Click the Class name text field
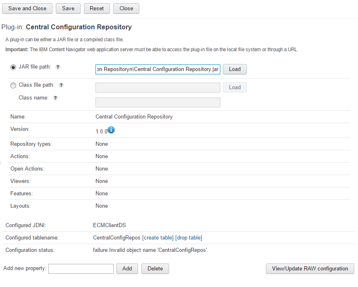This screenshot has width=358, height=287. point(158,102)
